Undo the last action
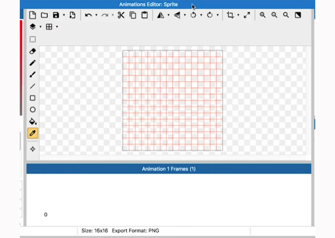 (x=88, y=15)
